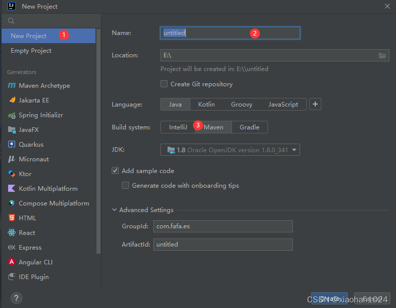The image size is (396, 308).
Task: Click the generator list scrollbar
Action: [98, 141]
